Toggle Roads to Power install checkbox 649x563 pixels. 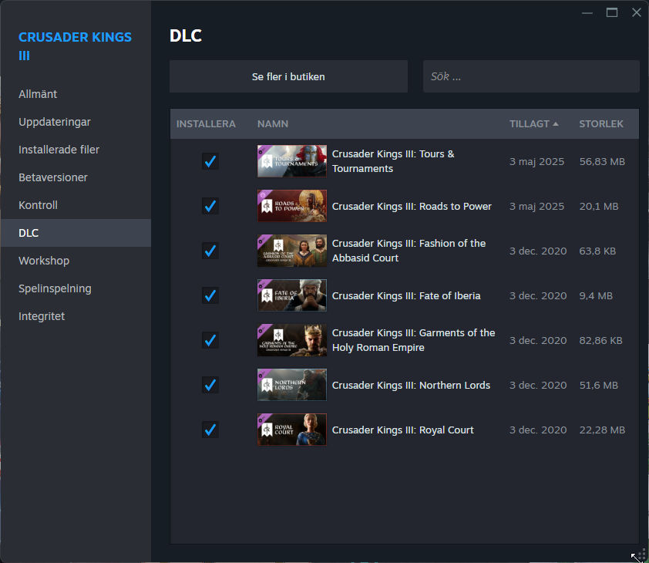click(x=210, y=206)
